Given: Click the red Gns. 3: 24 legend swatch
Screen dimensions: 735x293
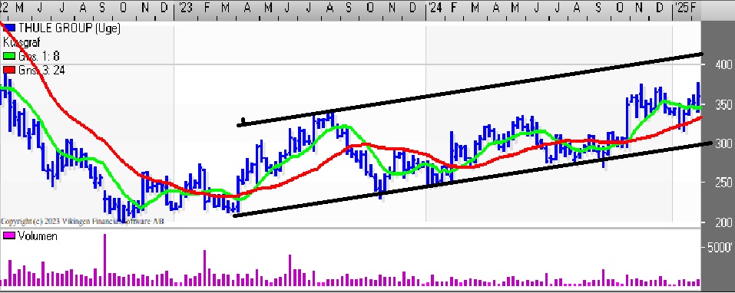Looking at the screenshot, I should point(9,71).
